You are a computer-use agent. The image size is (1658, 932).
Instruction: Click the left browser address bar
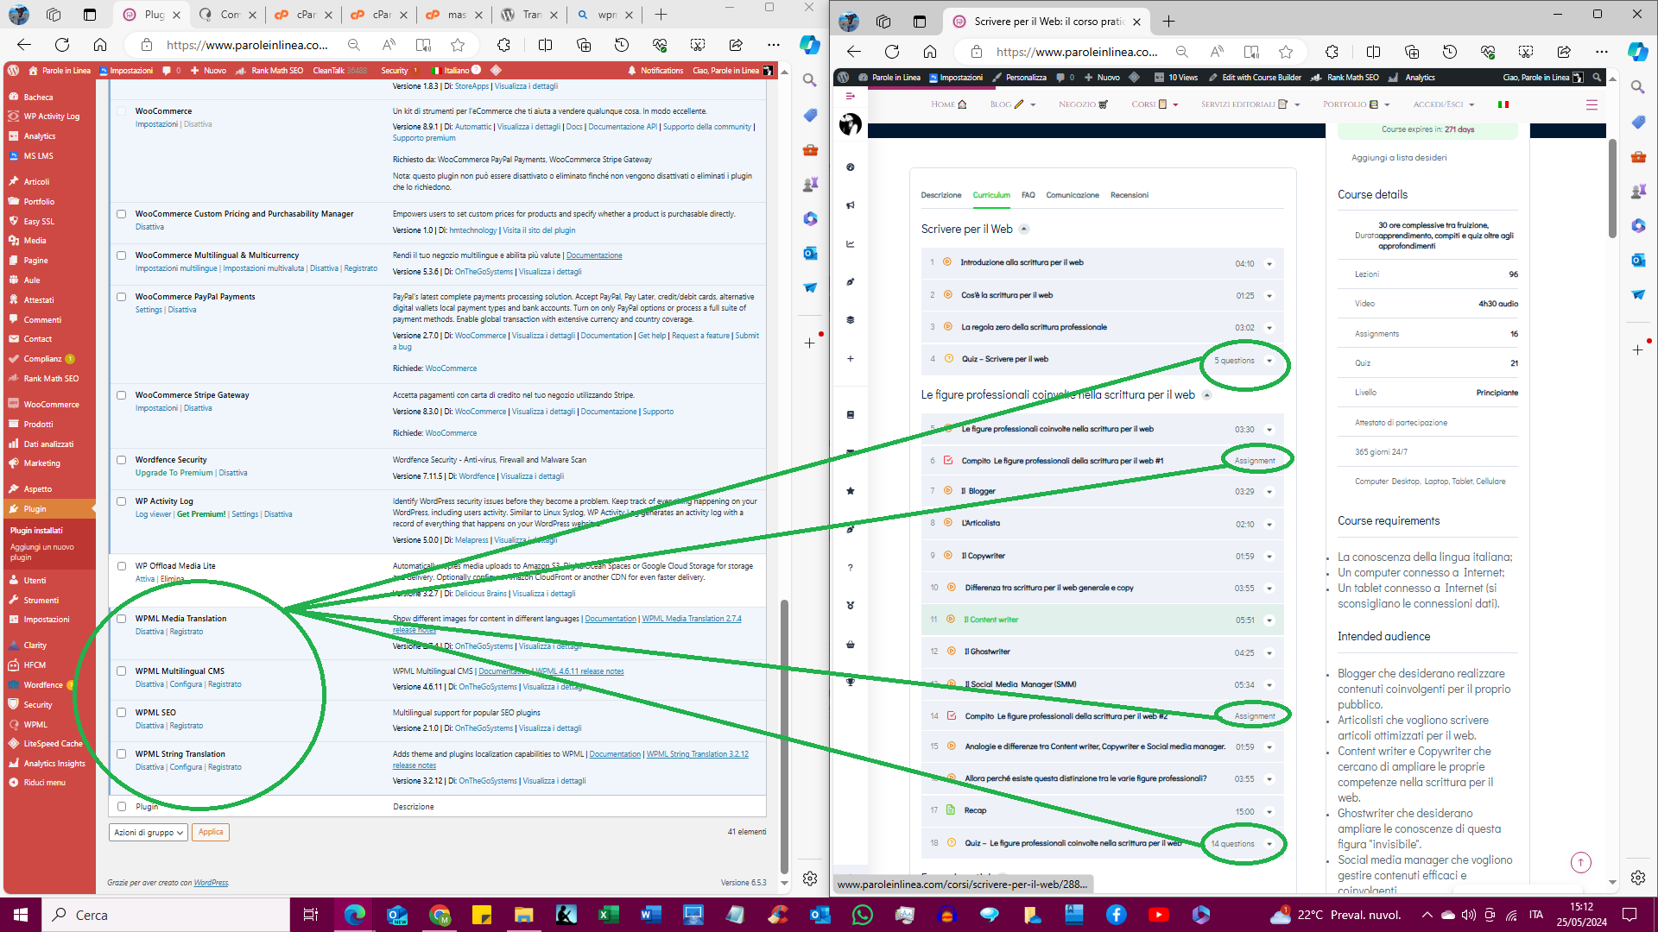click(x=246, y=45)
